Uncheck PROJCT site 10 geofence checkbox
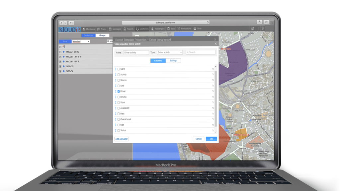Screen dimensions: 340x191 (x=60, y=52)
